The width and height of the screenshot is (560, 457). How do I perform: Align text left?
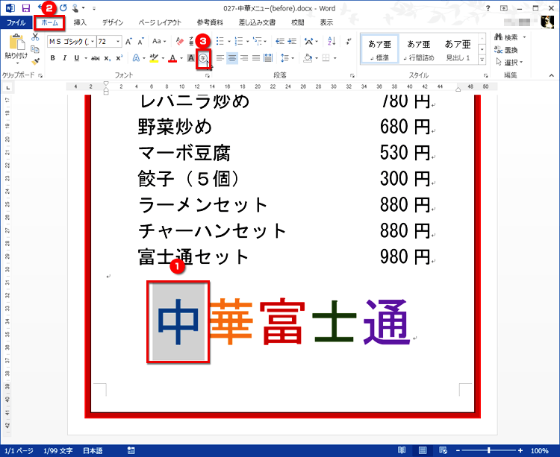pos(220,58)
